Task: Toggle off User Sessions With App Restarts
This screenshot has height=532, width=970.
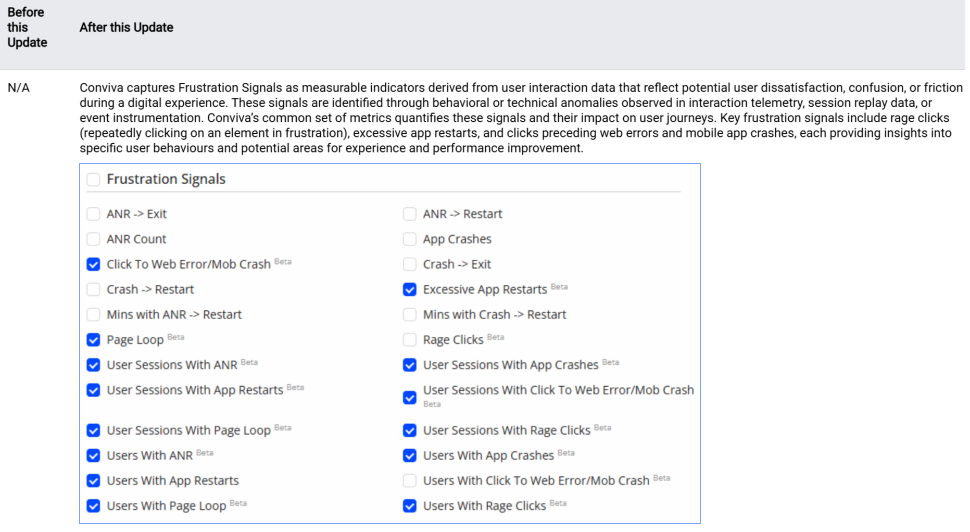Action: tap(93, 390)
